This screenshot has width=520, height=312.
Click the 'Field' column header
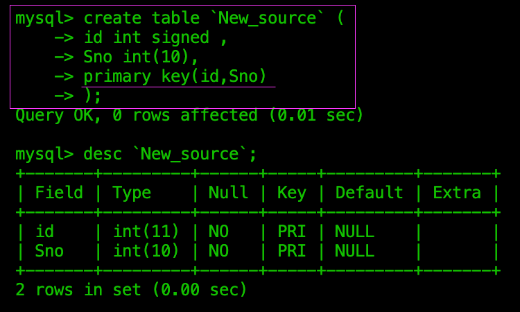pyautogui.click(x=59, y=193)
